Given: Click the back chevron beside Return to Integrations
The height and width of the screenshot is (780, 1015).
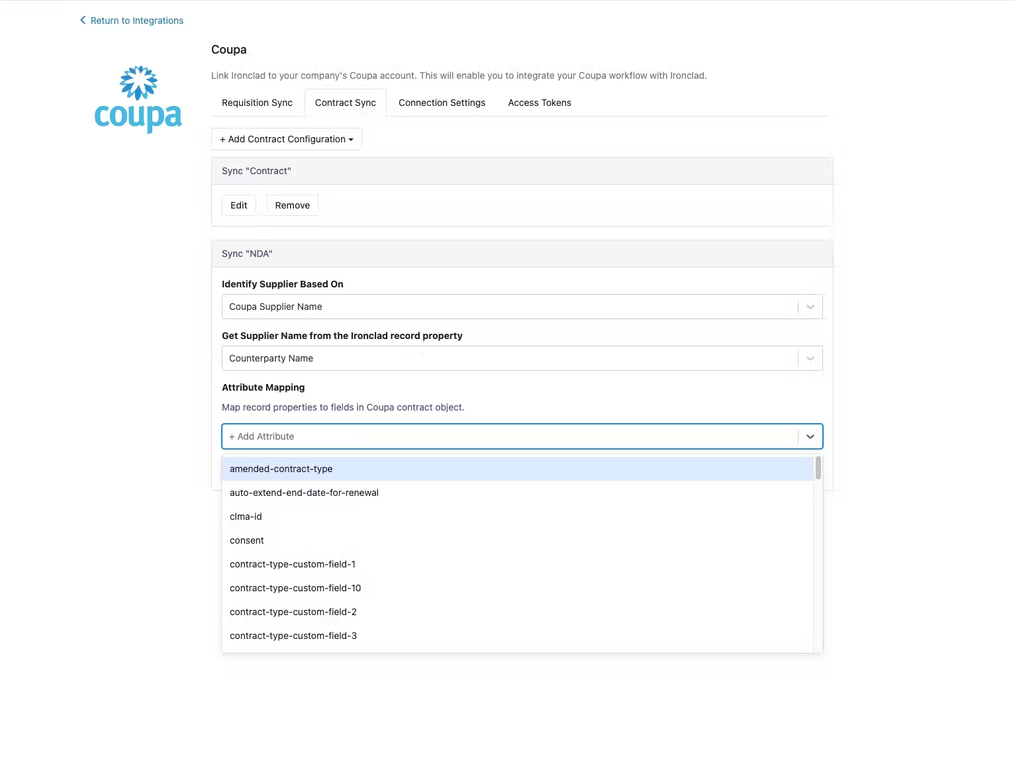Looking at the screenshot, I should pos(83,21).
